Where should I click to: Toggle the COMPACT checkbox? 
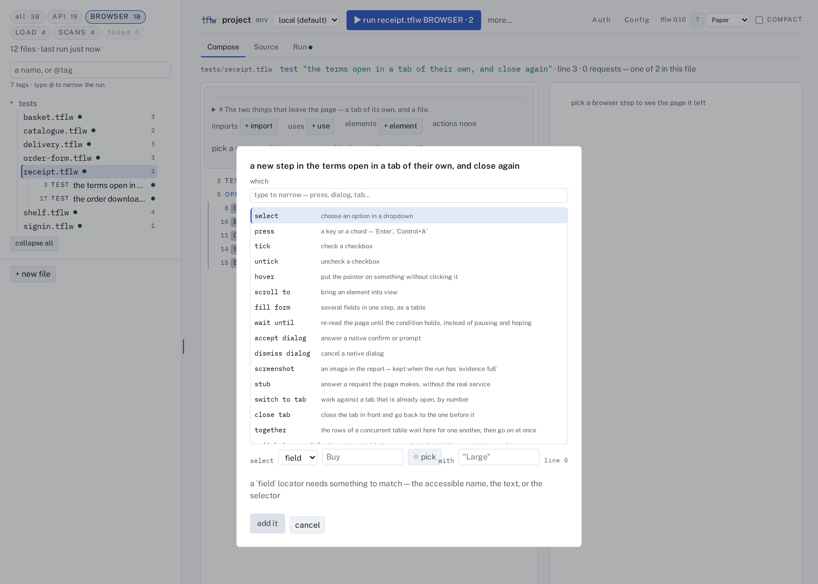[759, 20]
